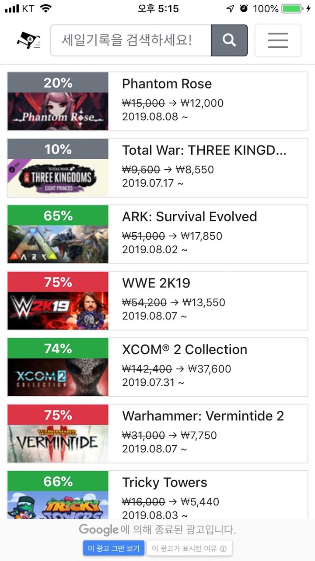
Task: Open the Tricky Towers title link
Action: 164,483
